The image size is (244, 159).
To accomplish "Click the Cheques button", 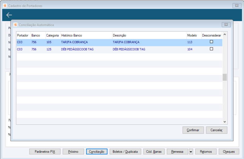I will [x=229, y=152].
